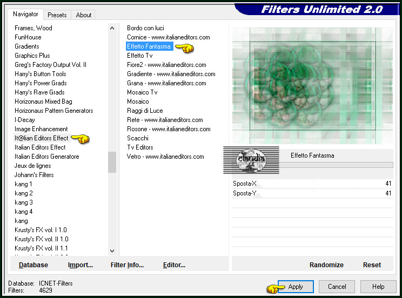Screen dimensions: 402x298
Task: Choose Vetro - www.italianeditors.com filter
Action: coord(165,157)
